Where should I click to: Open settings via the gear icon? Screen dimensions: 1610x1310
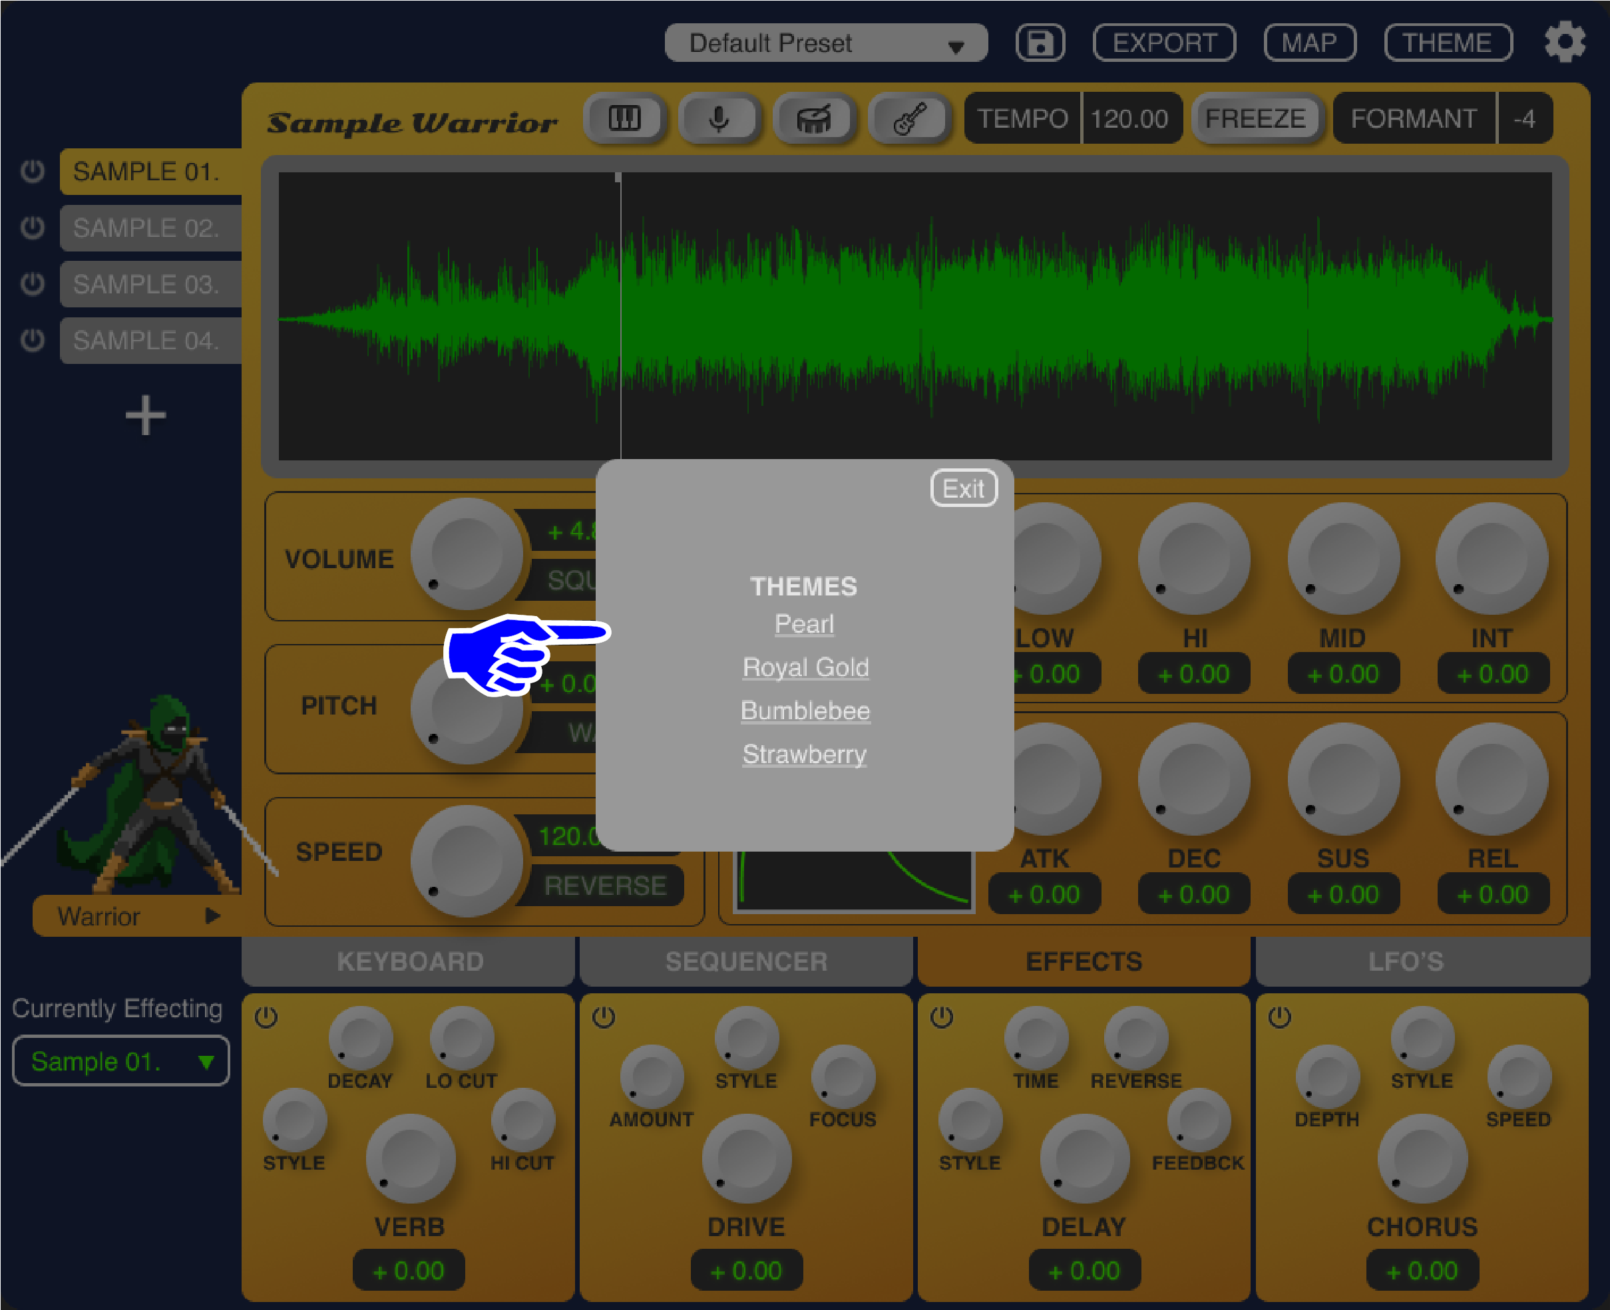coord(1565,43)
